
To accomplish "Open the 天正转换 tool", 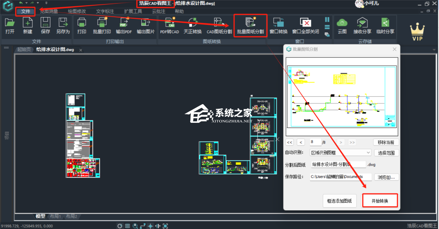I will tap(193, 26).
